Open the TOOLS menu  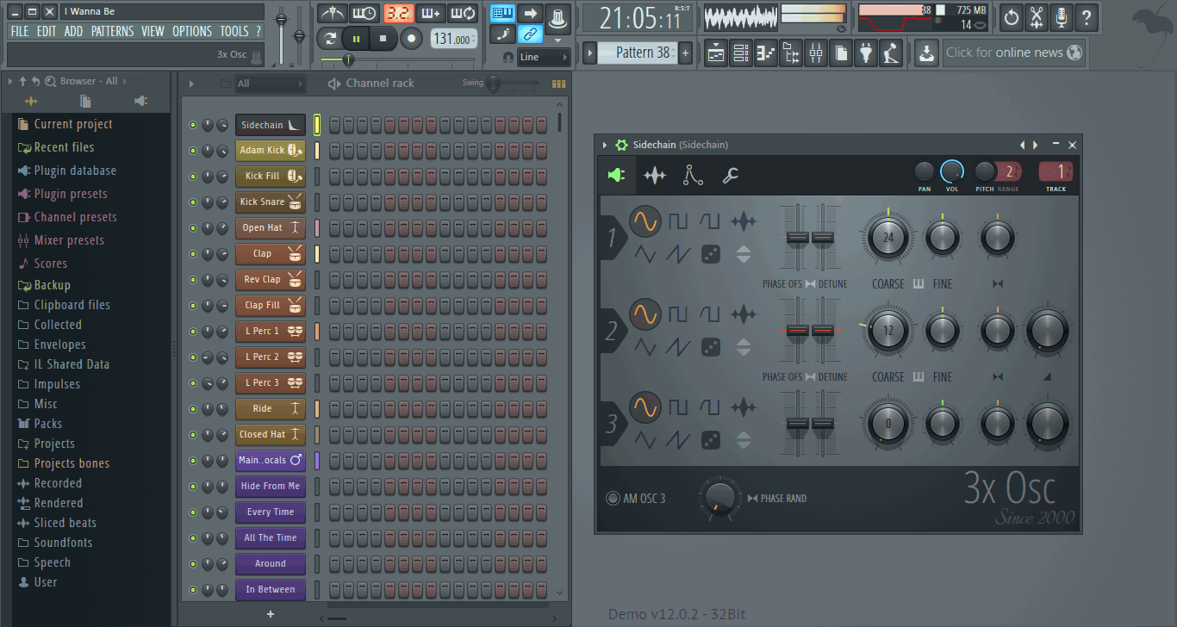click(234, 31)
